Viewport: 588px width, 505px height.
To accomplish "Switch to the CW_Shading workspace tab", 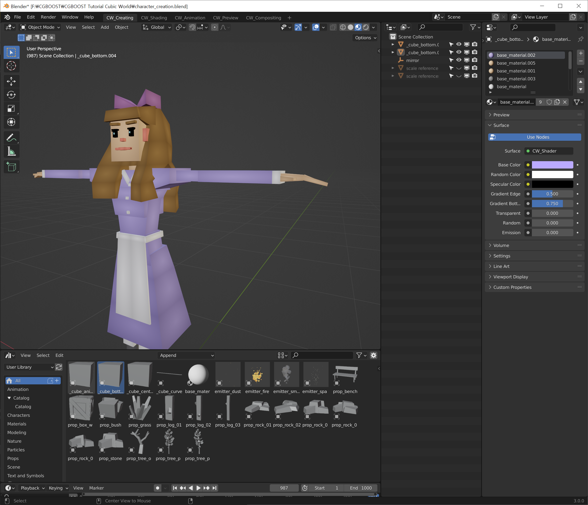I will coord(154,18).
